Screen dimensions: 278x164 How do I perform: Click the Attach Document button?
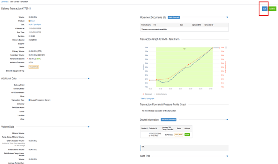pyautogui.click(x=174, y=17)
